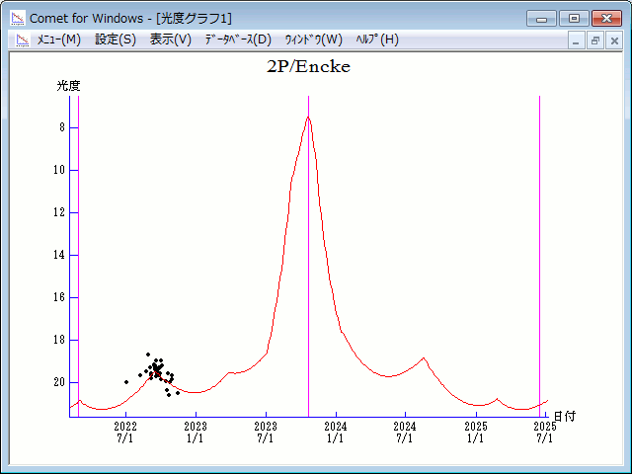Click the 2P/Encke graph title
632x474 pixels.
tap(308, 66)
